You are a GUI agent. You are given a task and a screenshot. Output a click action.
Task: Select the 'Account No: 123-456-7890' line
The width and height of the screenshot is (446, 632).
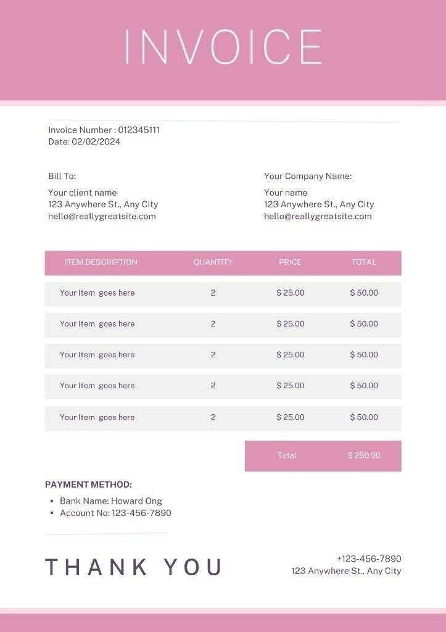click(115, 513)
